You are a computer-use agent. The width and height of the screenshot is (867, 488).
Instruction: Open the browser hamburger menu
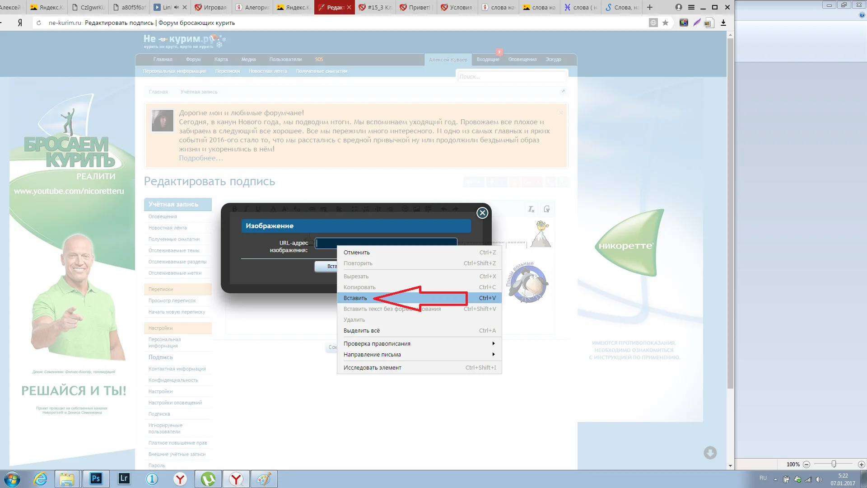pos(691,7)
